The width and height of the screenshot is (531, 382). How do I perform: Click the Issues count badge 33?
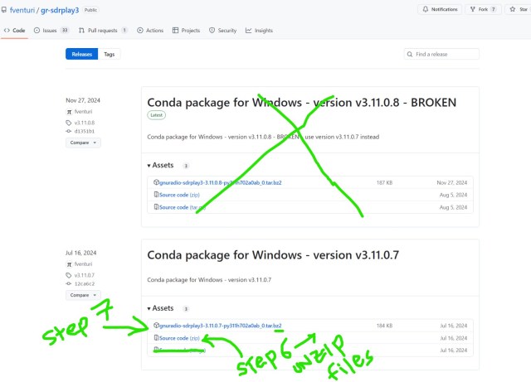pyautogui.click(x=65, y=31)
